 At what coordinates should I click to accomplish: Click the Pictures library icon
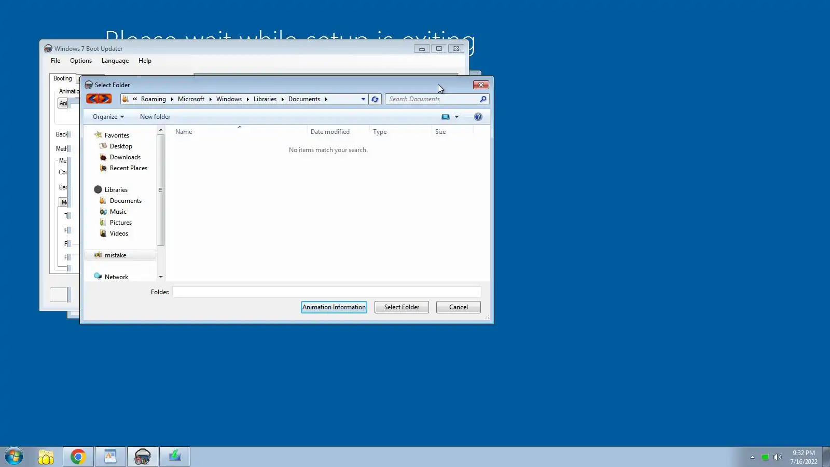(103, 223)
